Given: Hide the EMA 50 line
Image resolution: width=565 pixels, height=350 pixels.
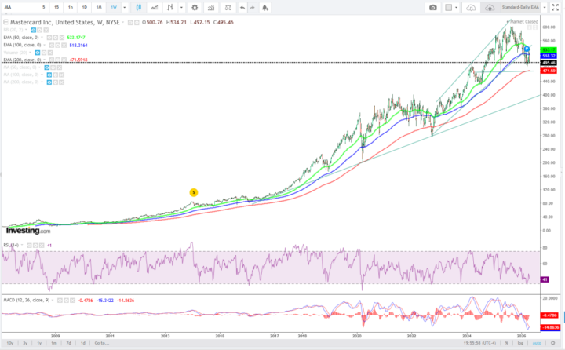Looking at the screenshot, I should [x=49, y=38].
